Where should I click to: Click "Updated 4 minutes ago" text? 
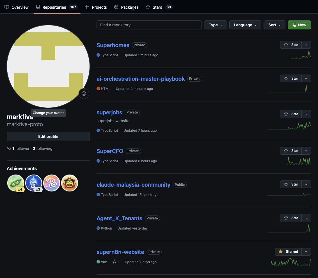(x=134, y=89)
